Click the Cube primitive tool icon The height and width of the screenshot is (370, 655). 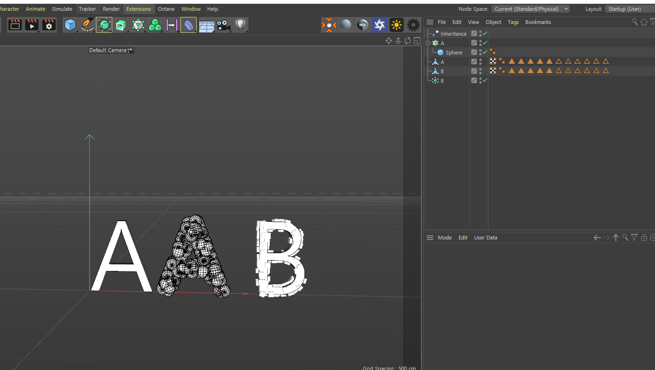point(70,25)
